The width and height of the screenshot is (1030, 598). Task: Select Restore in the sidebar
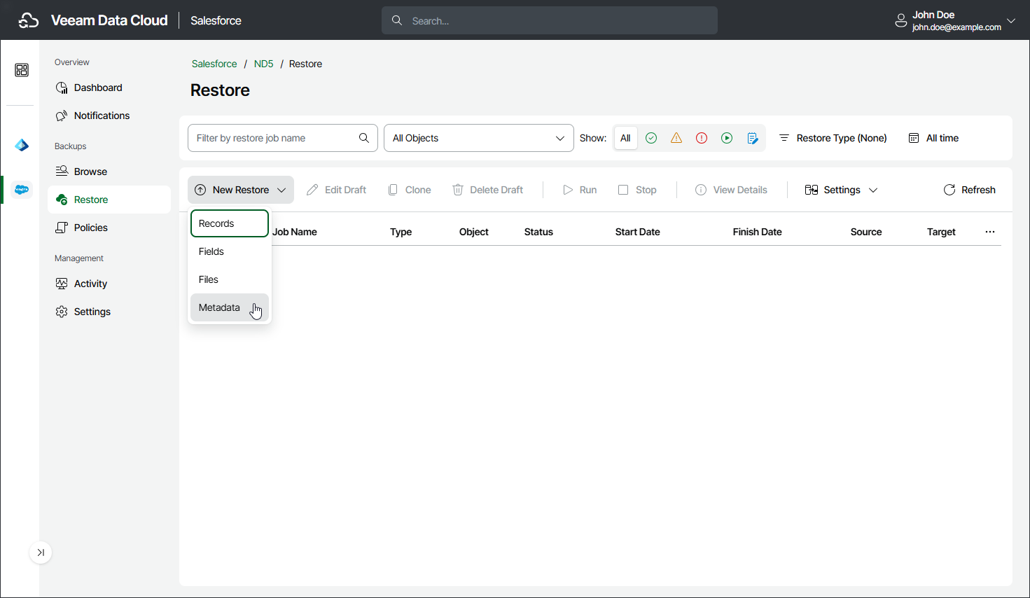[x=109, y=200]
